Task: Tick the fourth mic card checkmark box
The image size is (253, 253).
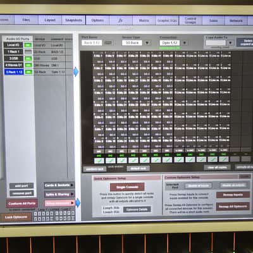Action: click(133, 160)
